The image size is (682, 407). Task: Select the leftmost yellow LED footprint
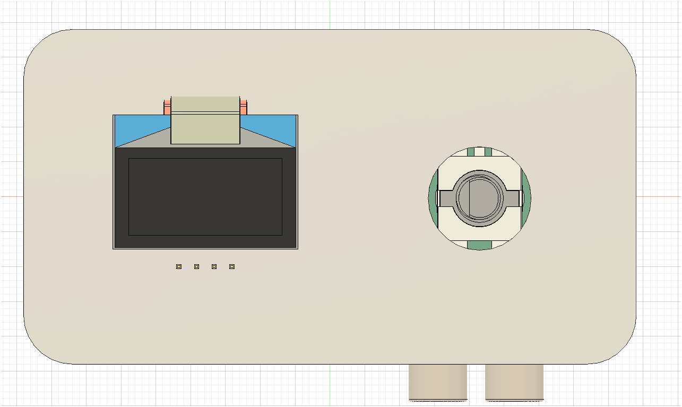(x=178, y=266)
